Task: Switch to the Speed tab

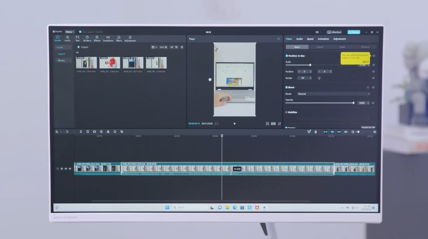Action: [x=310, y=39]
